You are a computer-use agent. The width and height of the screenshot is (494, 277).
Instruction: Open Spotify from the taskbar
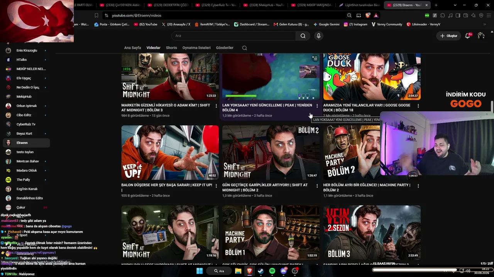[272, 271]
